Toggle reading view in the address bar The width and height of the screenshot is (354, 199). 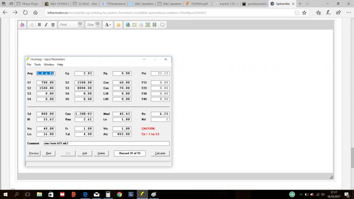click(297, 13)
